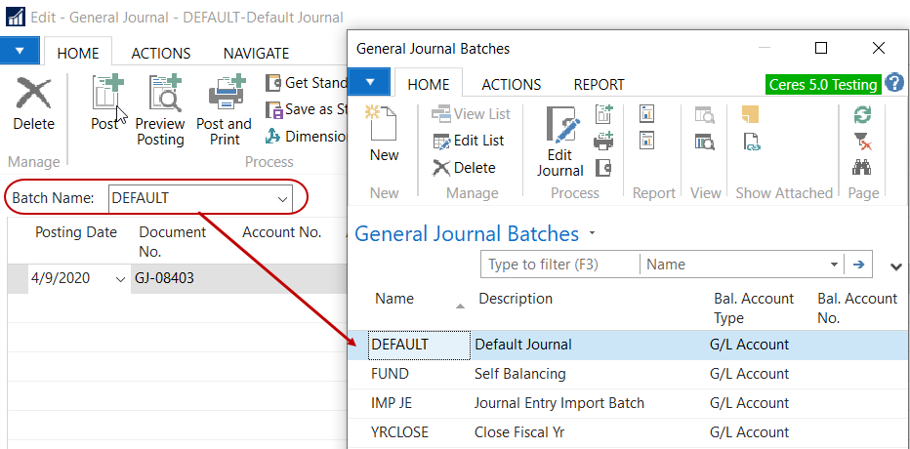Click the Type to filter input box

coord(559,265)
